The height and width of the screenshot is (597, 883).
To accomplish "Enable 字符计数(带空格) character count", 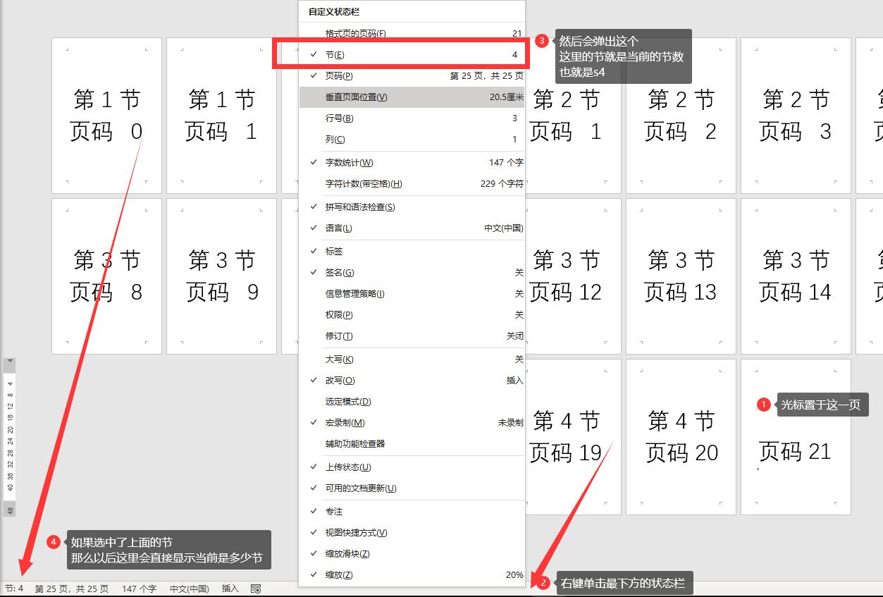I will pyautogui.click(x=411, y=183).
